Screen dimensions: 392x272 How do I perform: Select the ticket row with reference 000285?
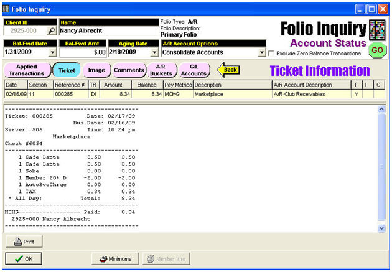coord(187,94)
